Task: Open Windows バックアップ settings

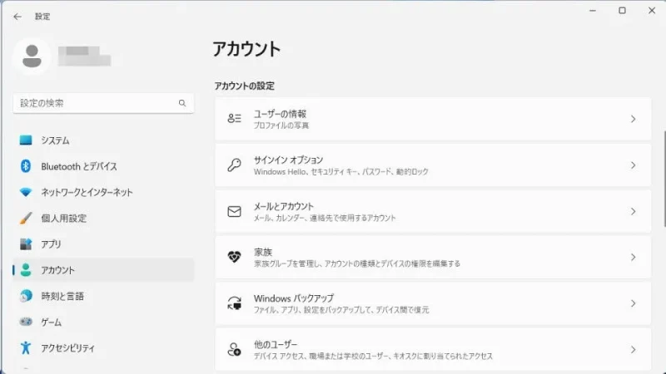Action: [433, 303]
